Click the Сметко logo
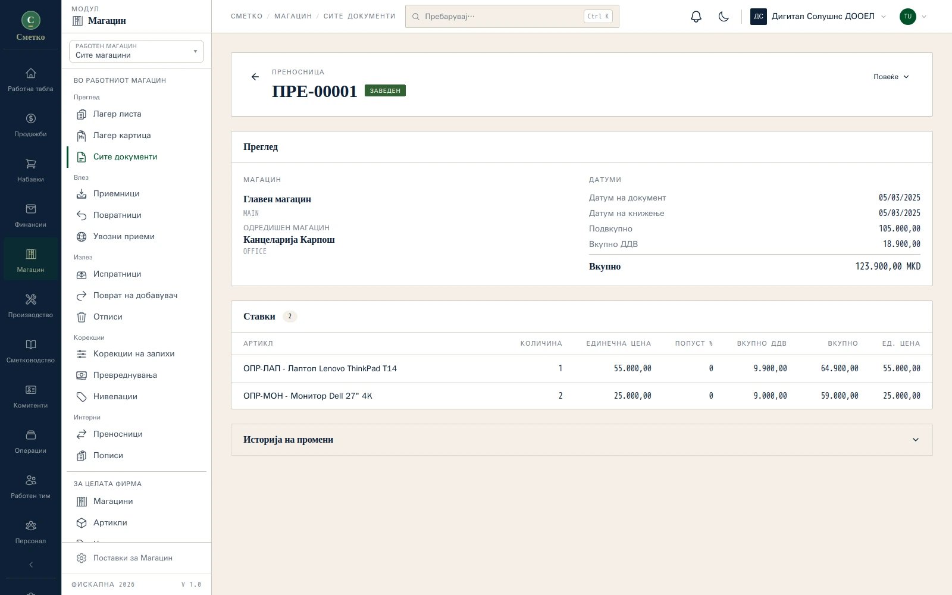 [31, 26]
